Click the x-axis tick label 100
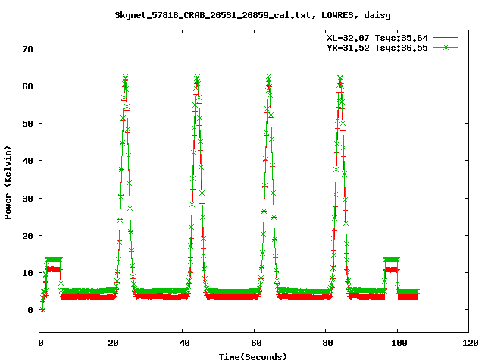This screenshot has width=485, height=364. click(x=399, y=343)
